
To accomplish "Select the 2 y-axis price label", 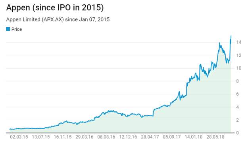I will pyautogui.click(x=238, y=120).
